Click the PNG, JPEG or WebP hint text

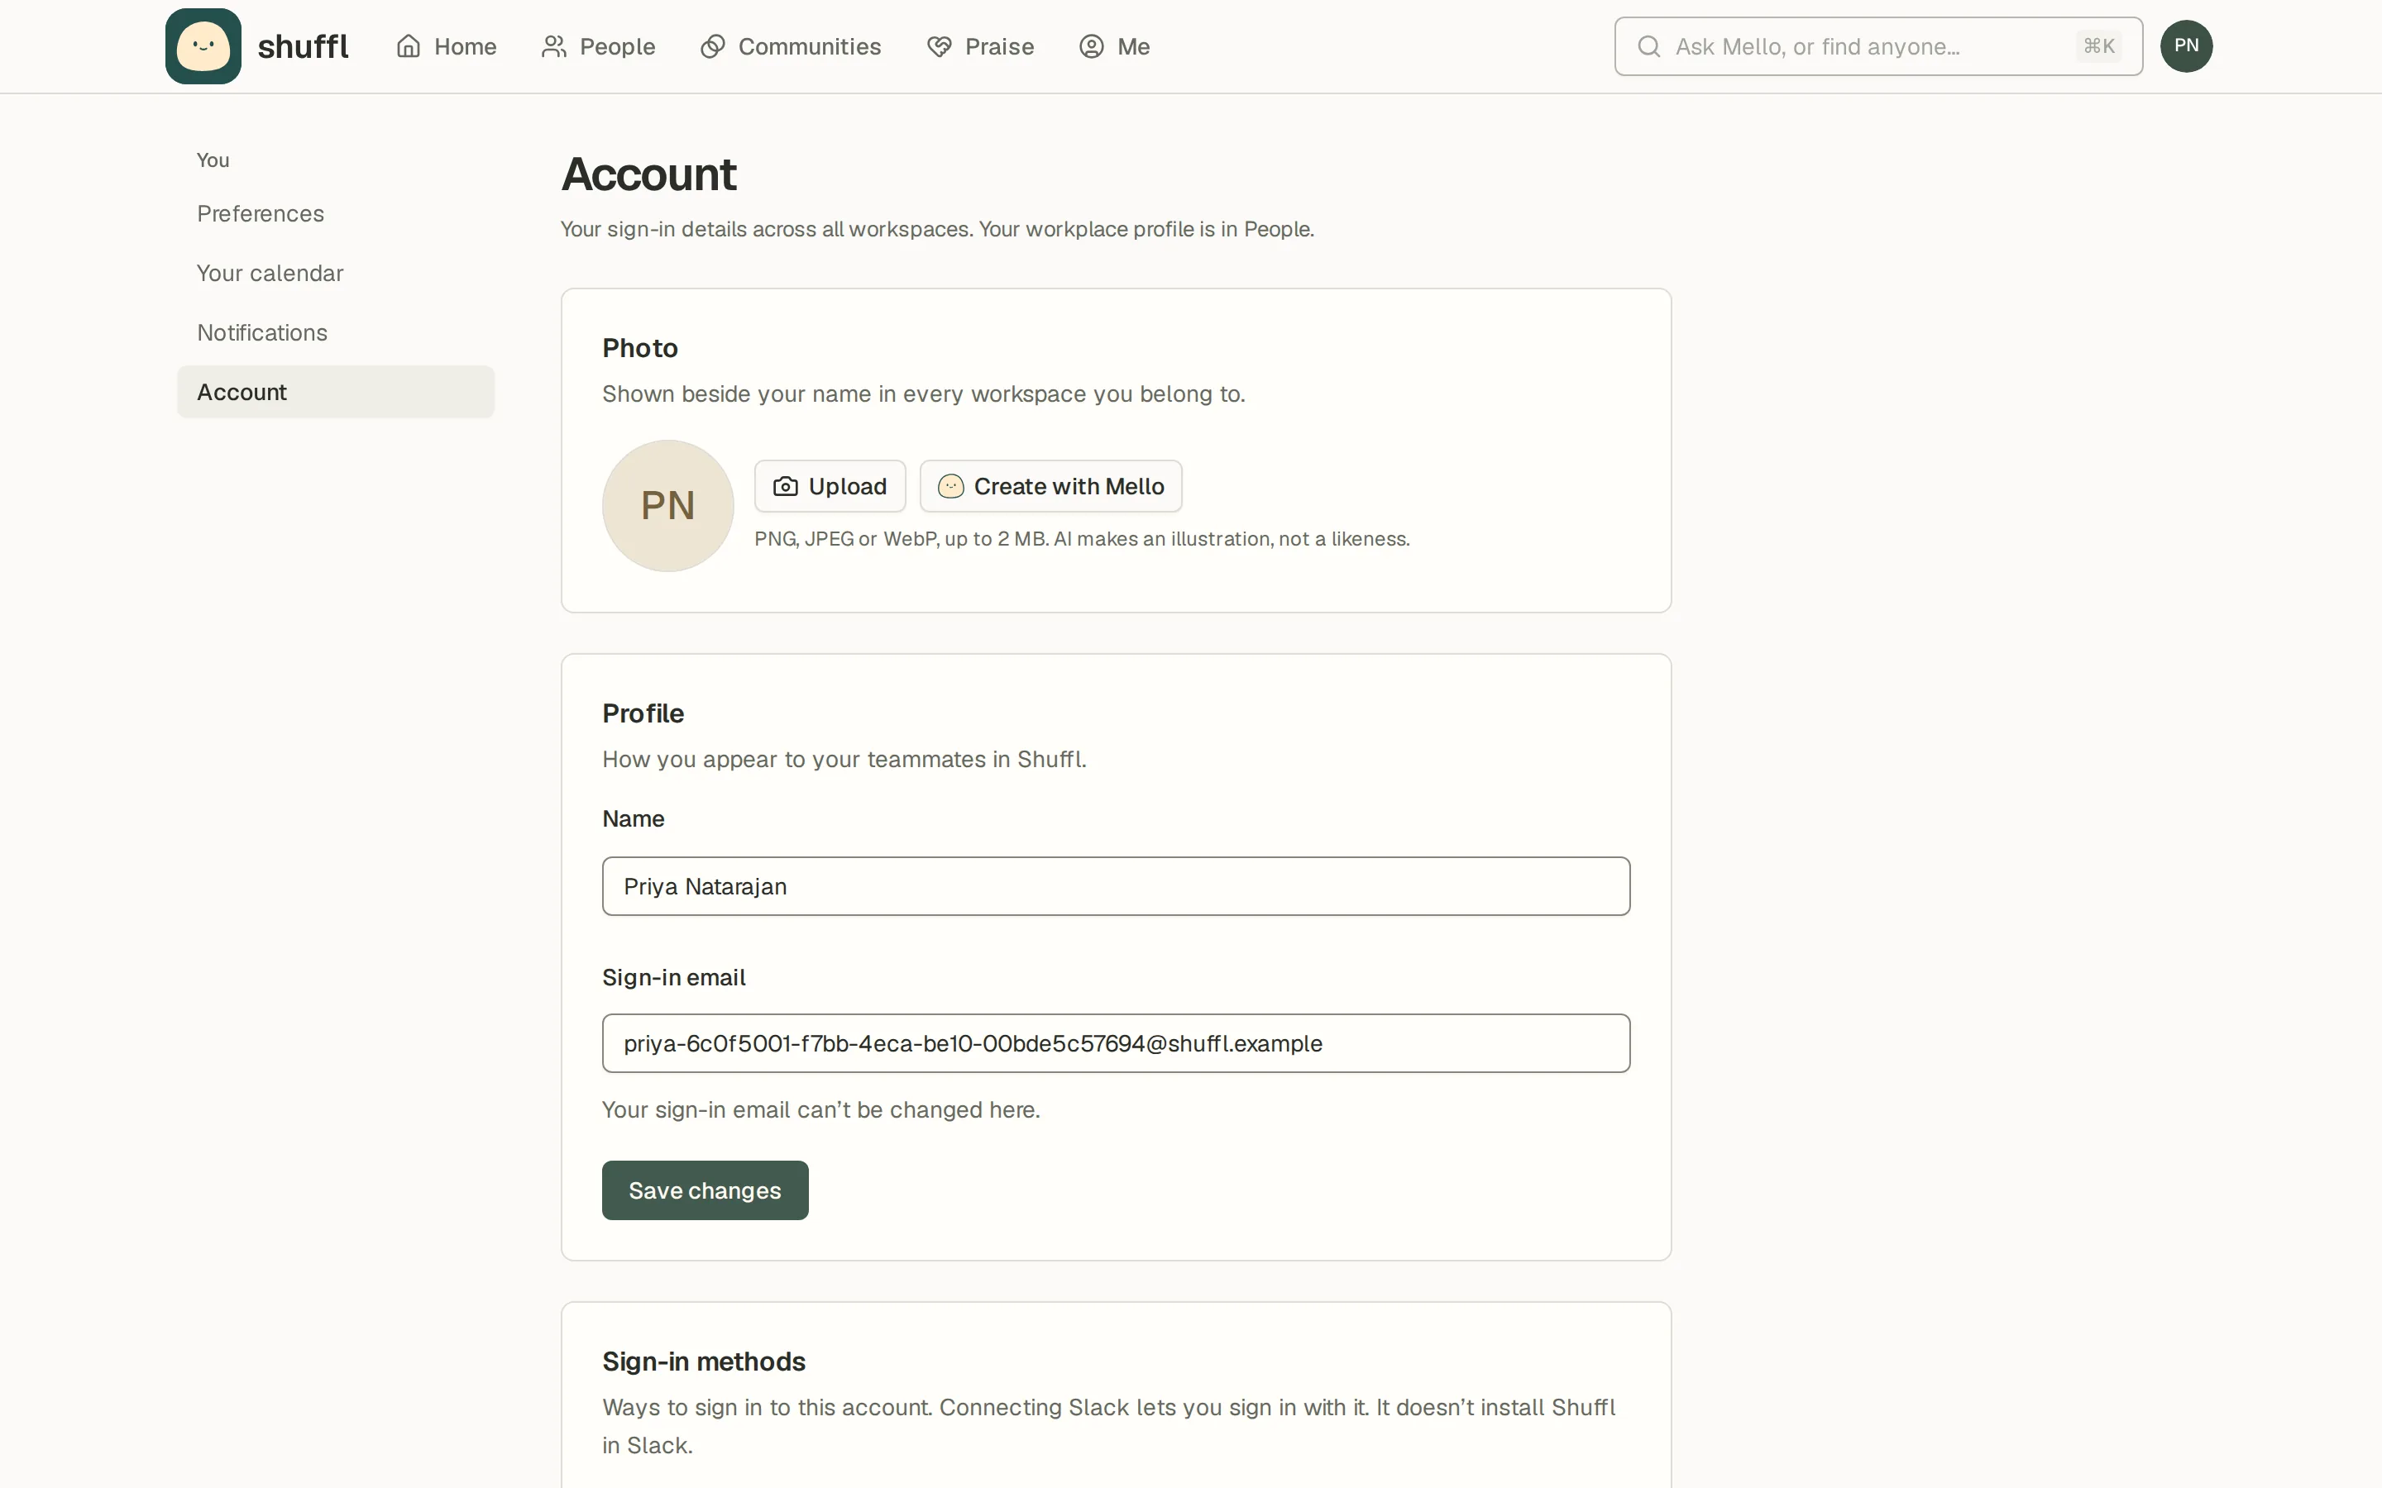click(x=1082, y=538)
